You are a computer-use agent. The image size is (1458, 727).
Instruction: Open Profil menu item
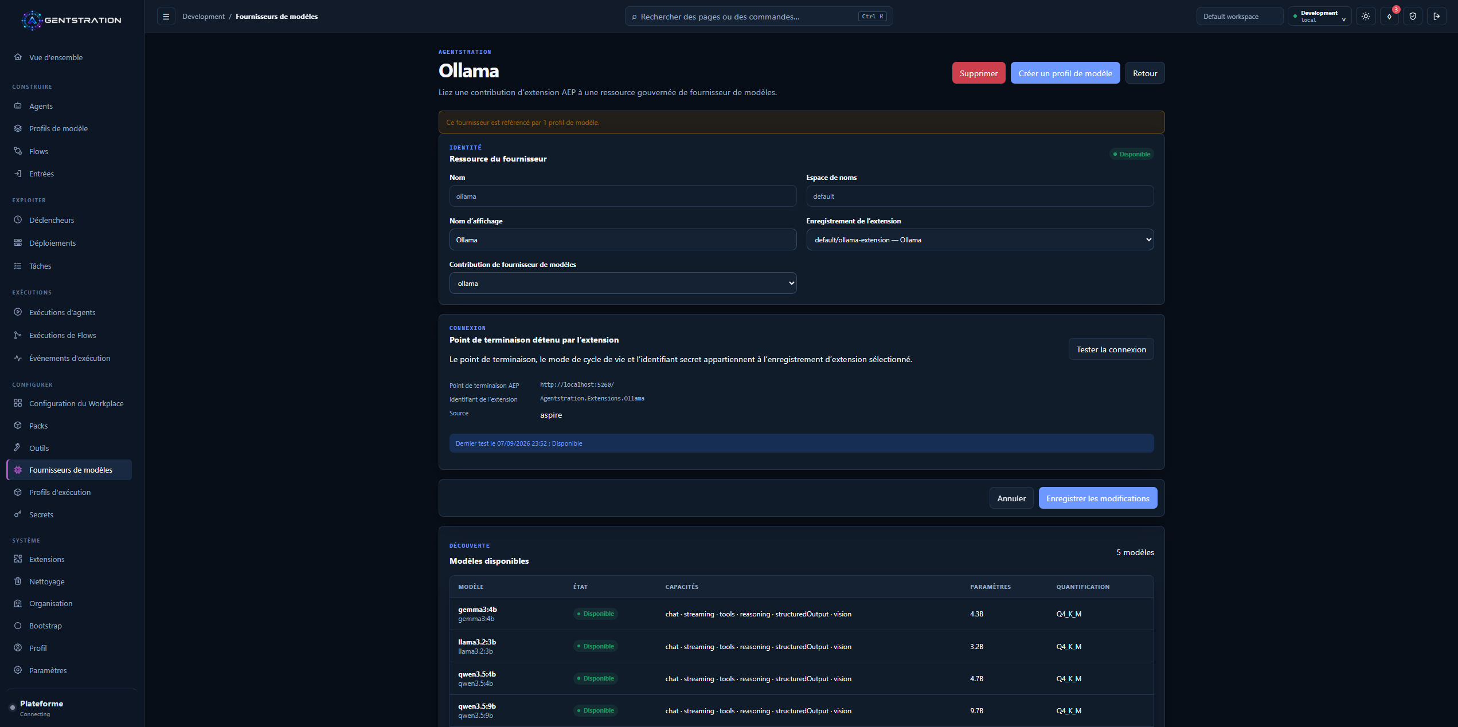[38, 648]
